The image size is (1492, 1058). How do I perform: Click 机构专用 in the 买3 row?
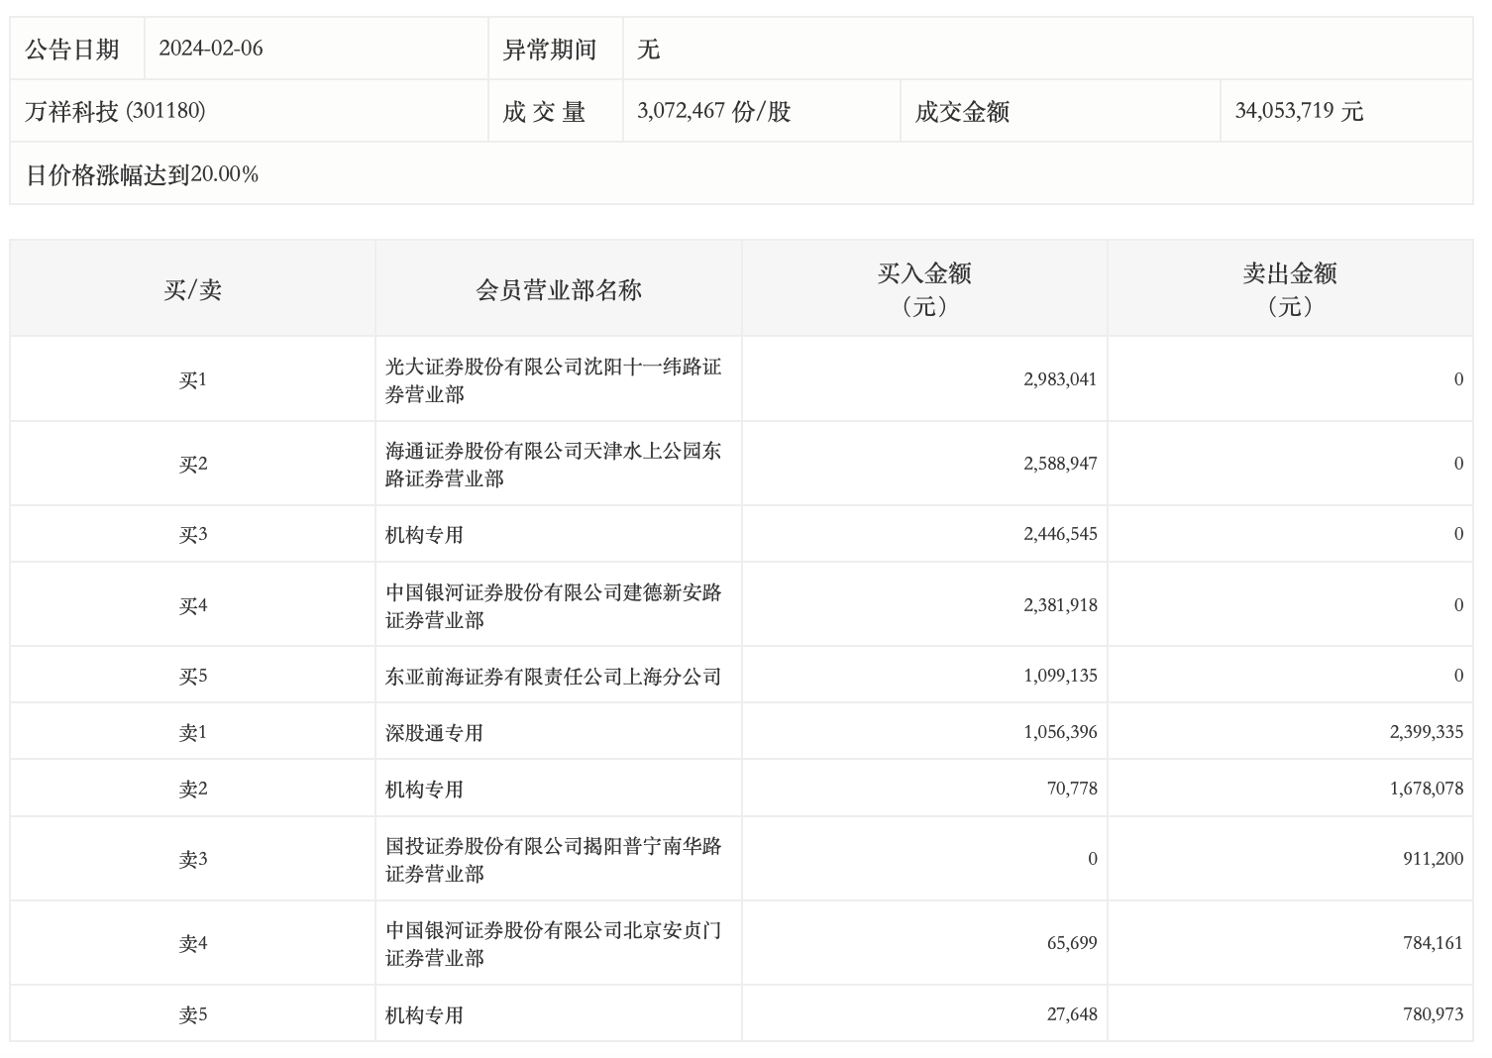(x=424, y=535)
